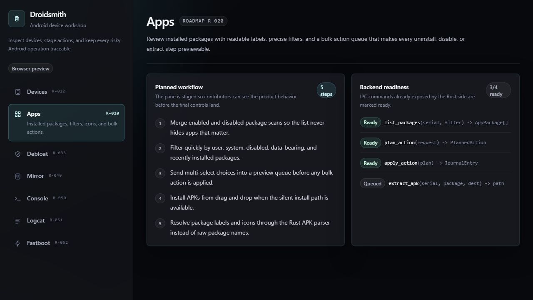Click step number 1 circle

(x=160, y=123)
